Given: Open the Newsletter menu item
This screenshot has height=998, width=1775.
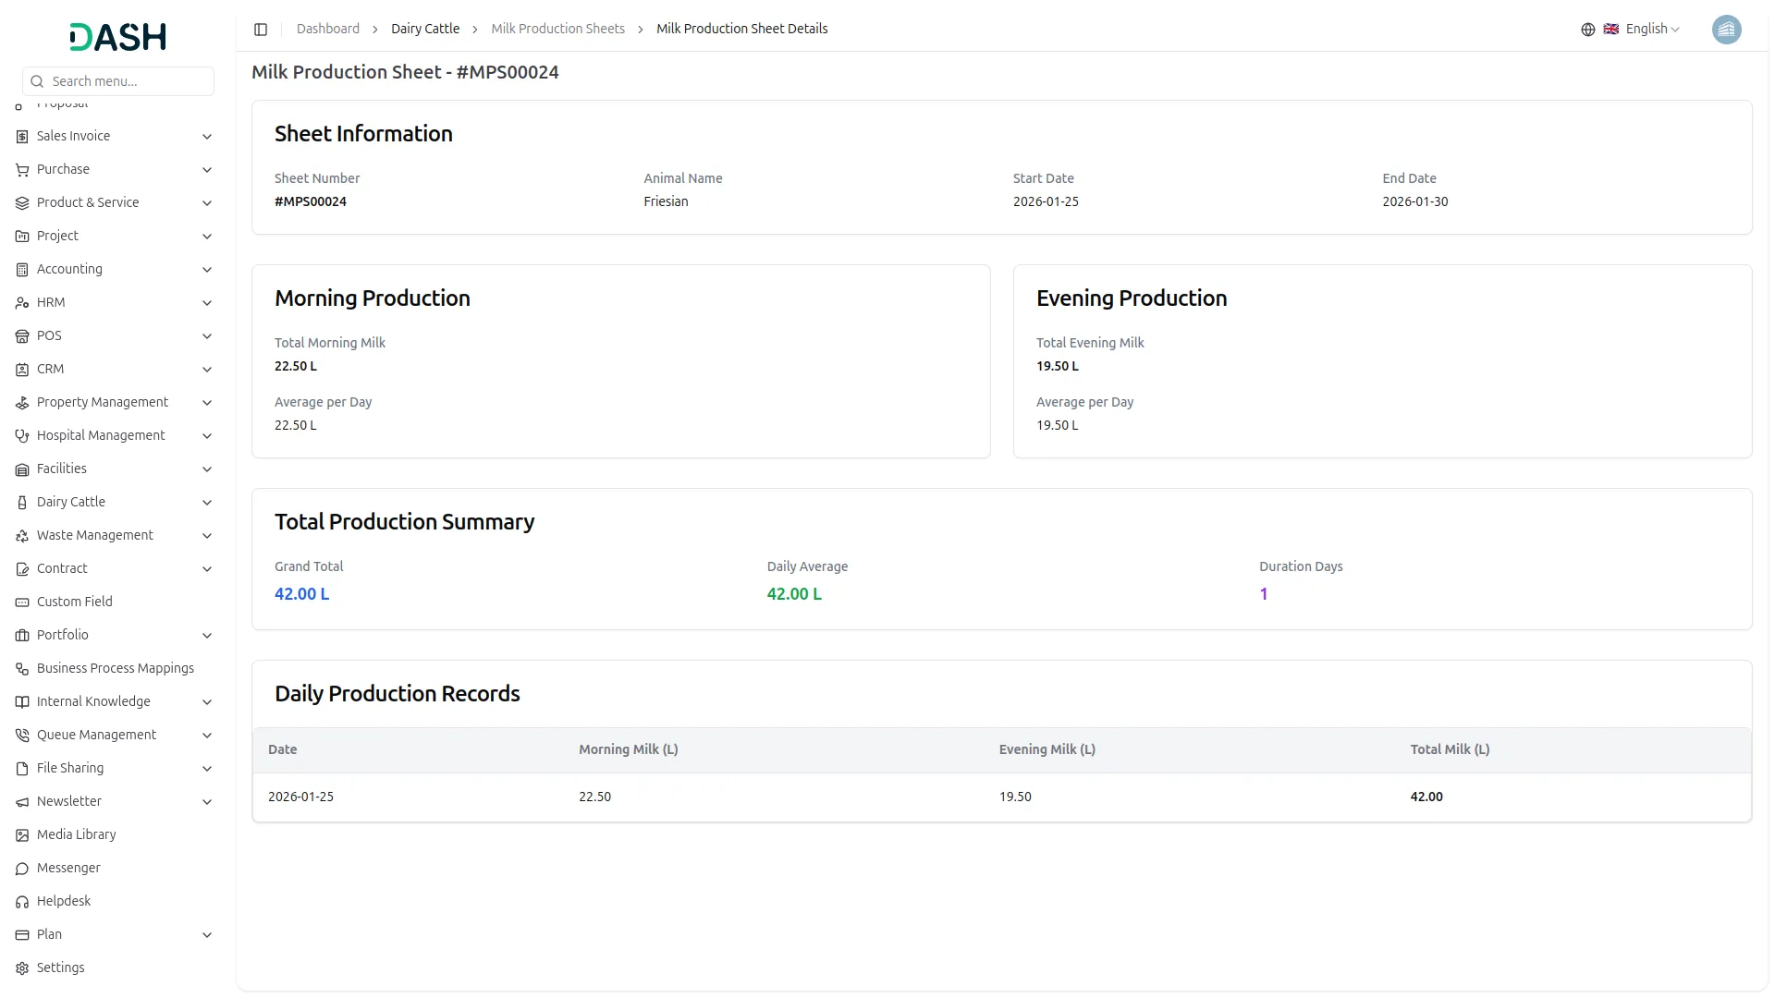Looking at the screenshot, I should [115, 801].
